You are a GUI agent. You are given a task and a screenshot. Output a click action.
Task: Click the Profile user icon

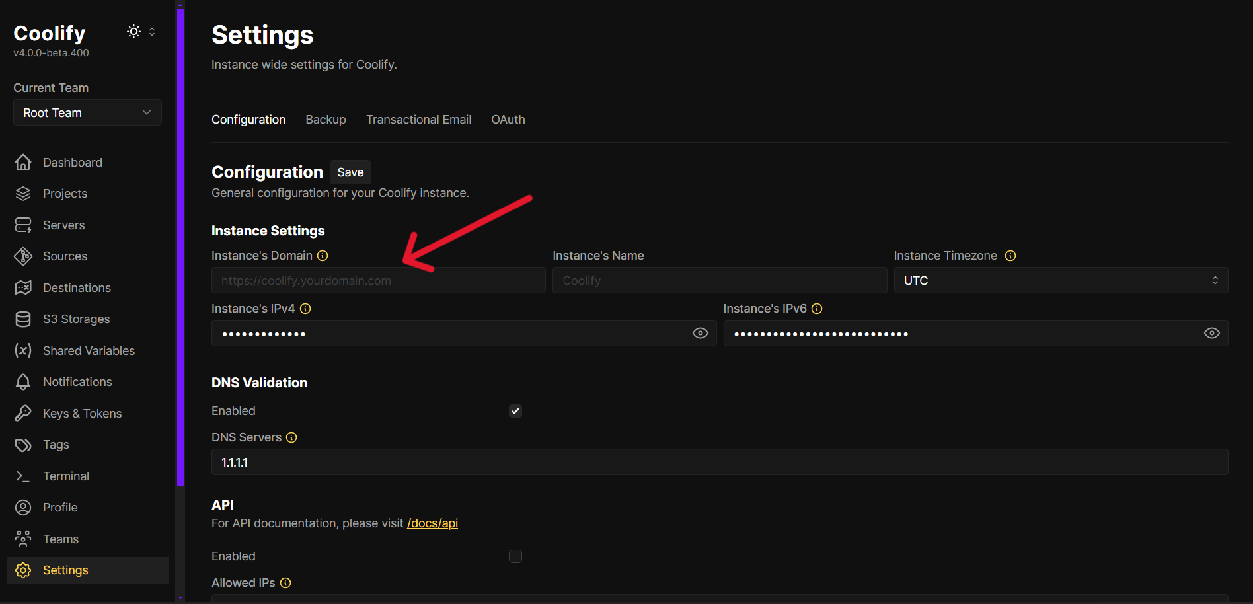(23, 508)
